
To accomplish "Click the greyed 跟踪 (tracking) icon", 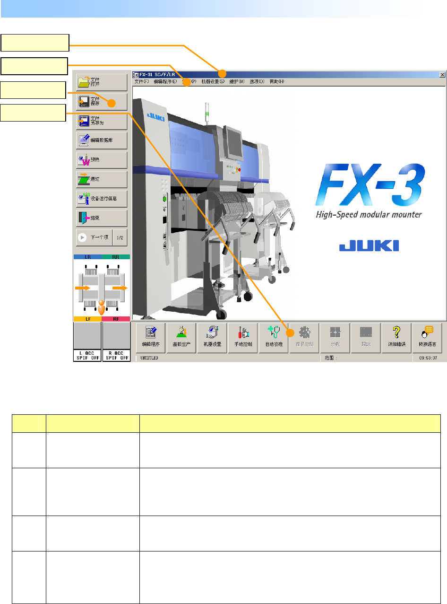I will coord(365,338).
